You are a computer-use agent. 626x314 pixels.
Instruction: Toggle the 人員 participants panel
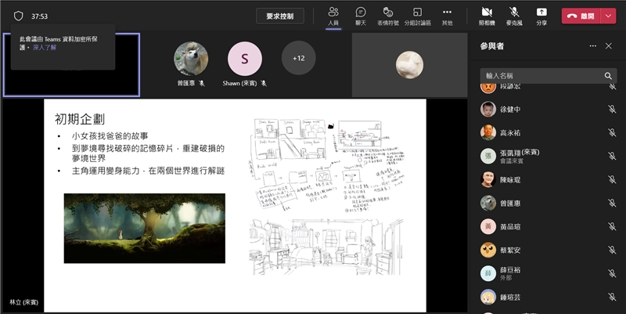pos(333,16)
